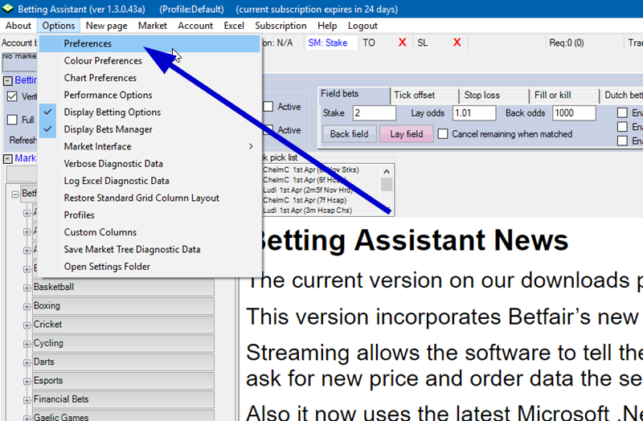Image resolution: width=643 pixels, height=421 pixels.
Task: Open the New page menu
Action: tap(107, 26)
